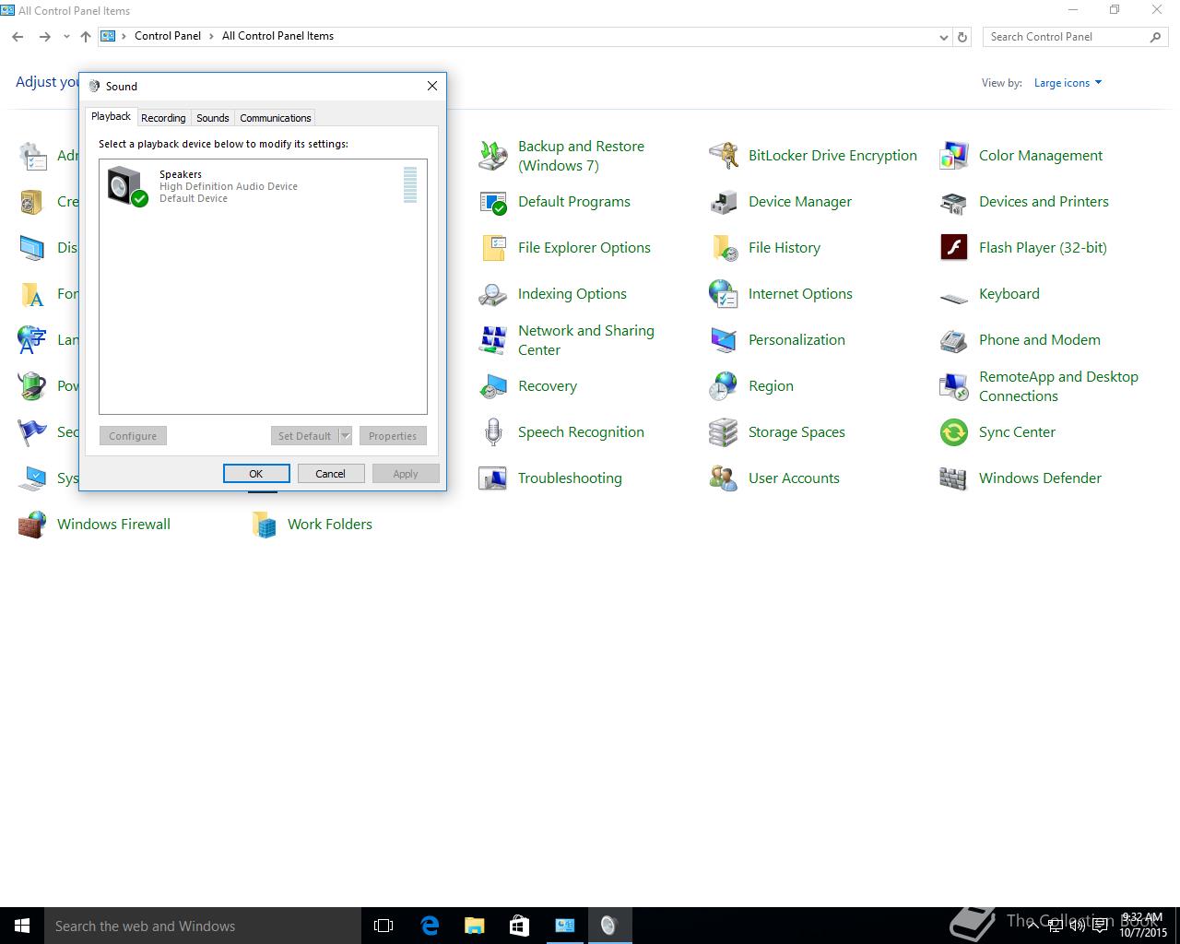Open the Internet Options icon

(x=724, y=294)
